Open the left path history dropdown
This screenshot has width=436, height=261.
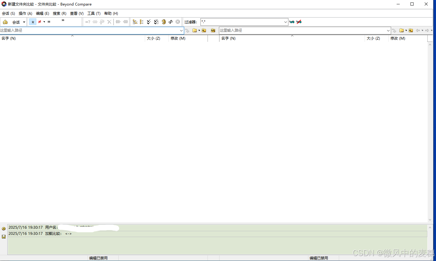click(181, 30)
